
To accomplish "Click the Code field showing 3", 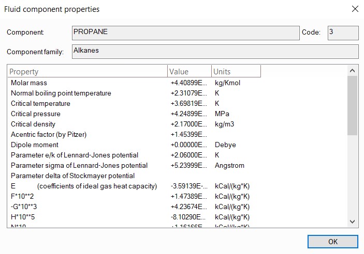I will tap(343, 33).
